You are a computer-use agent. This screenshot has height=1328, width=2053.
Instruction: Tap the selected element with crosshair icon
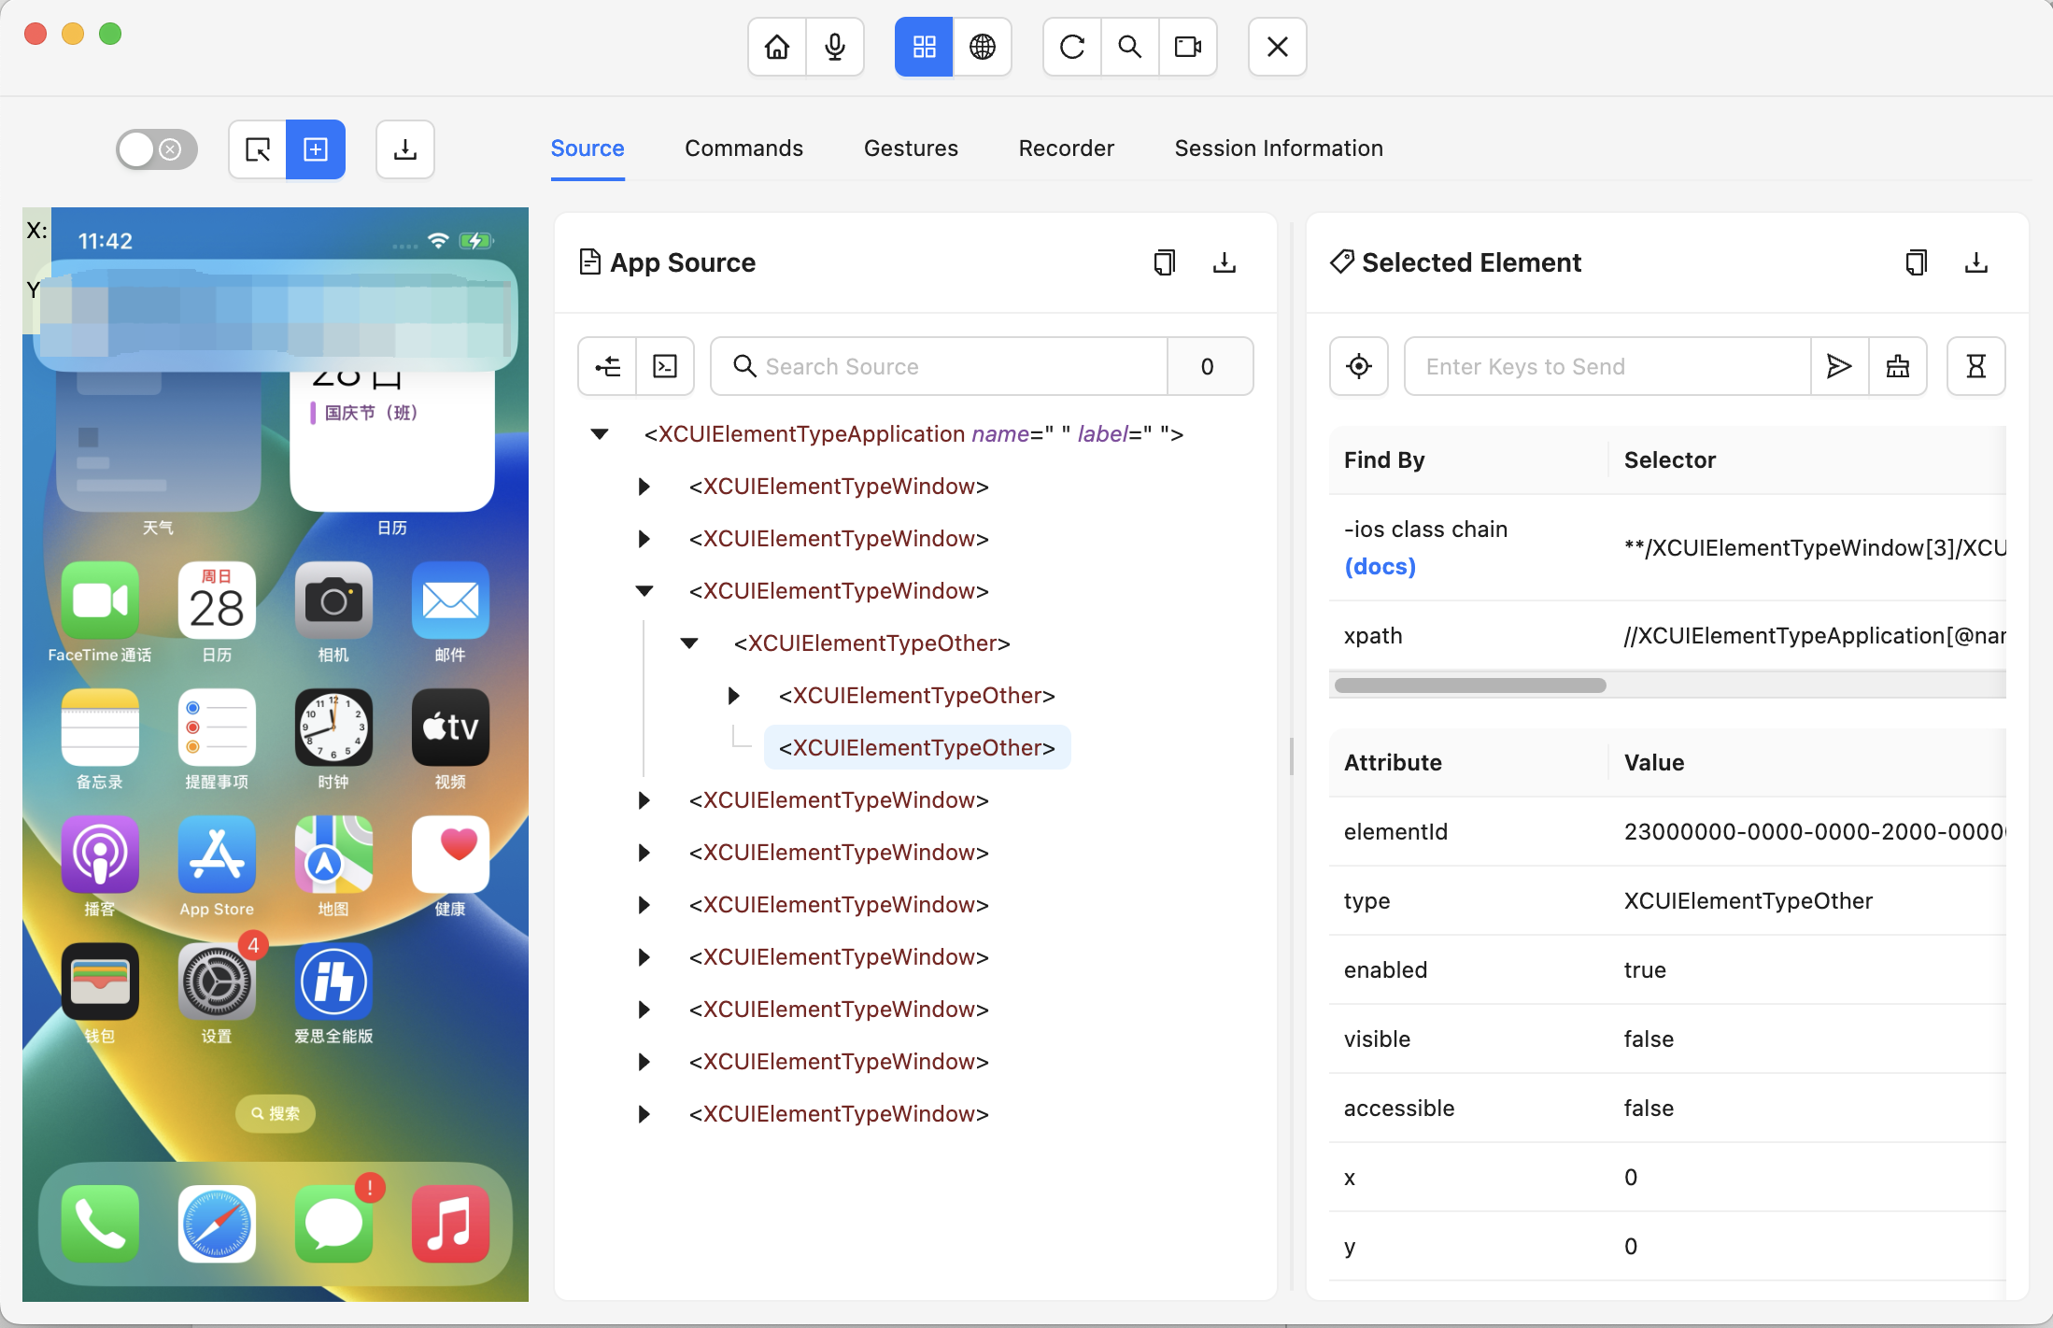point(1359,366)
